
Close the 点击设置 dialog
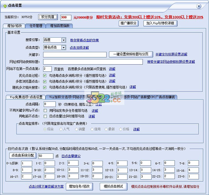[x=199, y=6]
